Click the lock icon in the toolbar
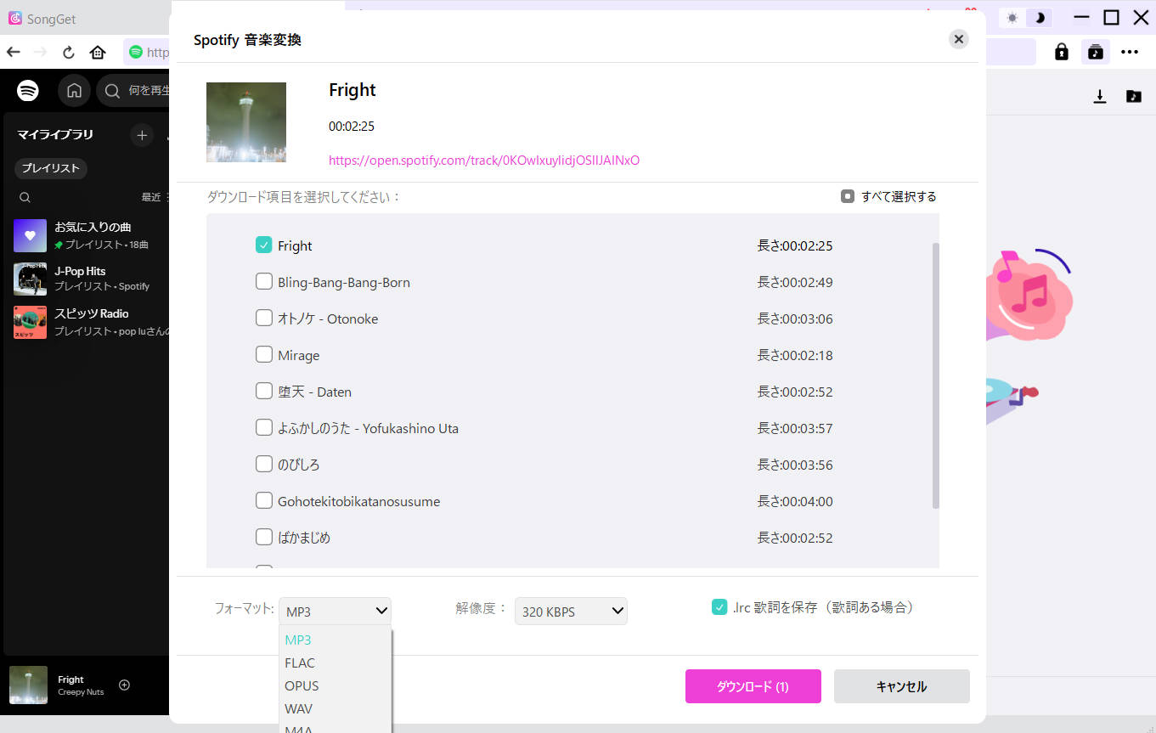Viewport: 1156px width, 733px height. 1061,51
